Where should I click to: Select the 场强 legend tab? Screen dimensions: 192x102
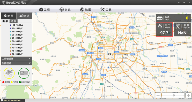point(13,21)
